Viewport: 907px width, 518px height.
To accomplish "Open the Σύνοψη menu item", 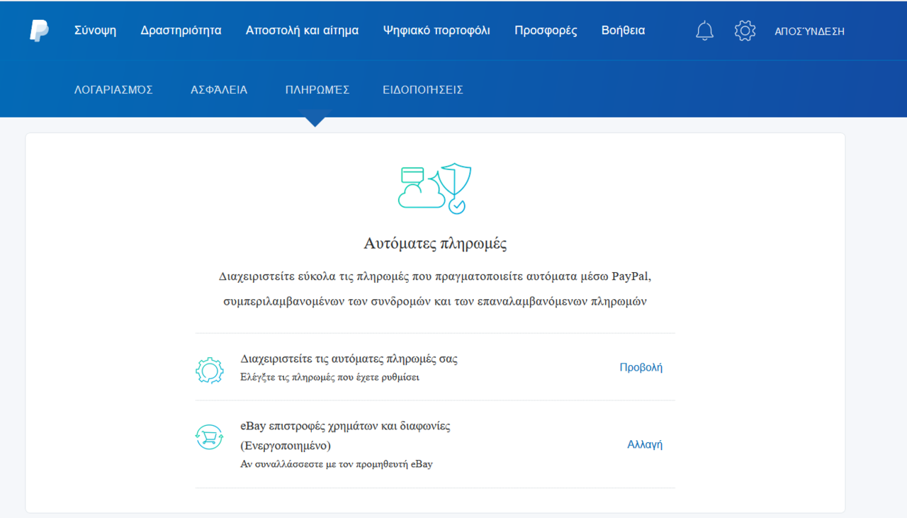I will coord(95,30).
